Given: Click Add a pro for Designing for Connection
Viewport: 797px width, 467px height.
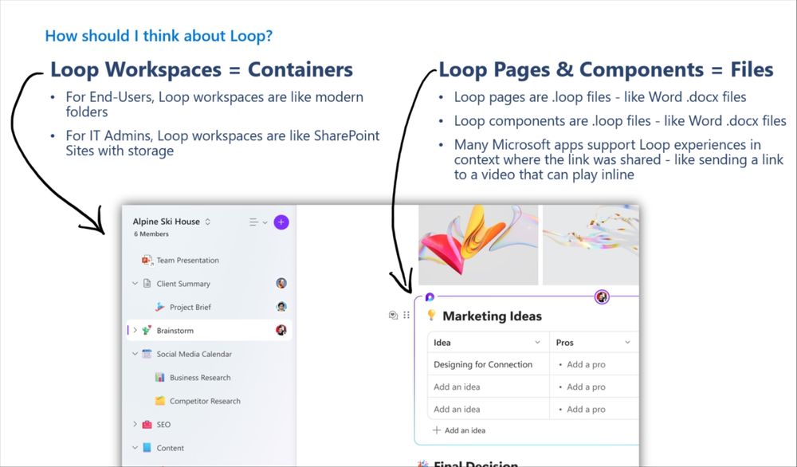Looking at the screenshot, I should tap(586, 364).
